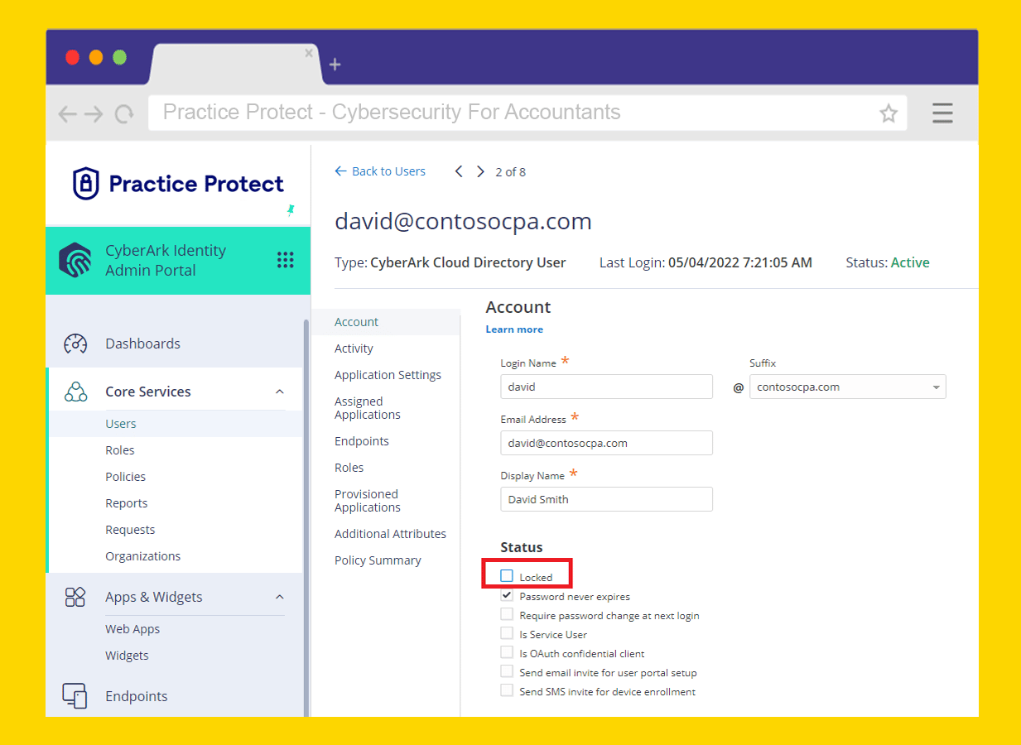Open the Activity tab
The width and height of the screenshot is (1021, 745).
tap(354, 348)
